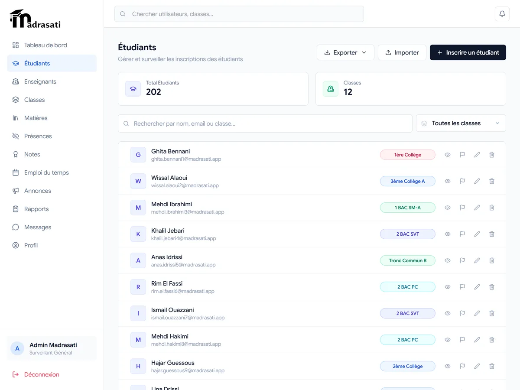
Task: Open Messages in the sidebar
Action: tap(52, 227)
